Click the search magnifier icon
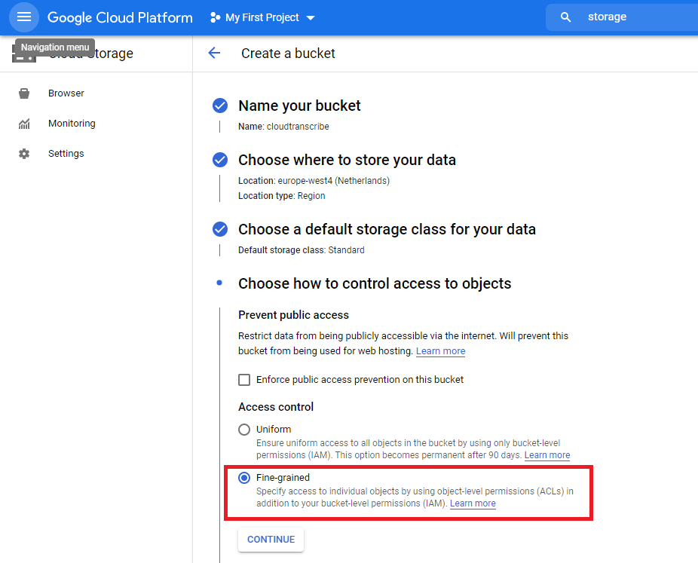 click(566, 17)
